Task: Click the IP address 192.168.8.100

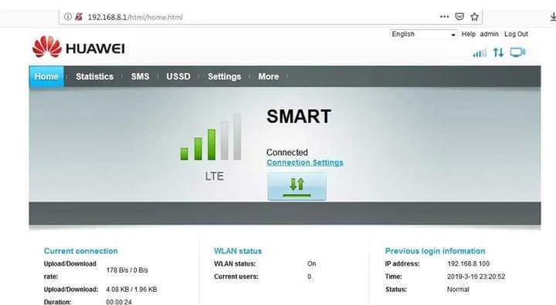Action: tap(469, 263)
